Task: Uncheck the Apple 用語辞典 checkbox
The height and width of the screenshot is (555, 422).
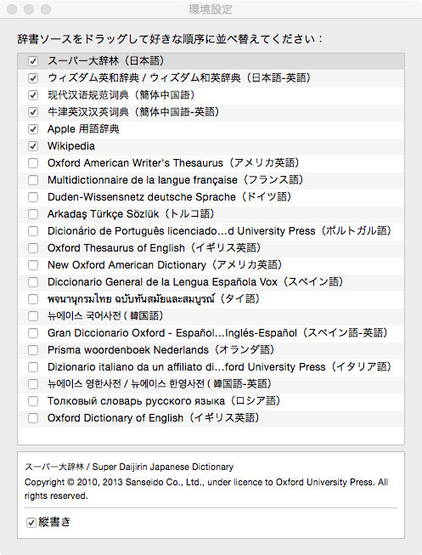Action: click(x=33, y=129)
